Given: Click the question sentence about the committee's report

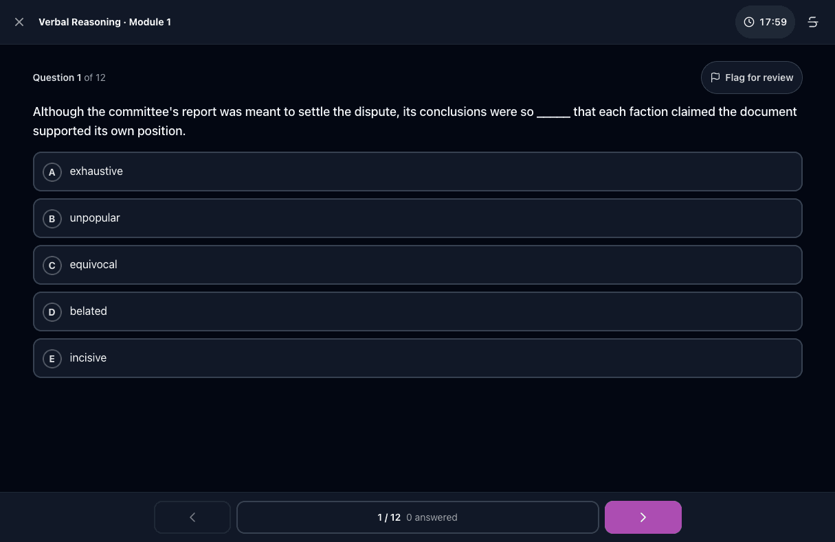Looking at the screenshot, I should (x=415, y=121).
